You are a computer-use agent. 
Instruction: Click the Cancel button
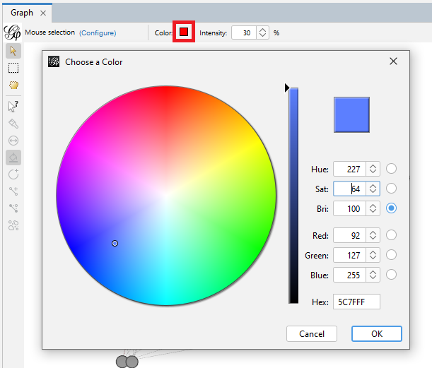coord(312,333)
